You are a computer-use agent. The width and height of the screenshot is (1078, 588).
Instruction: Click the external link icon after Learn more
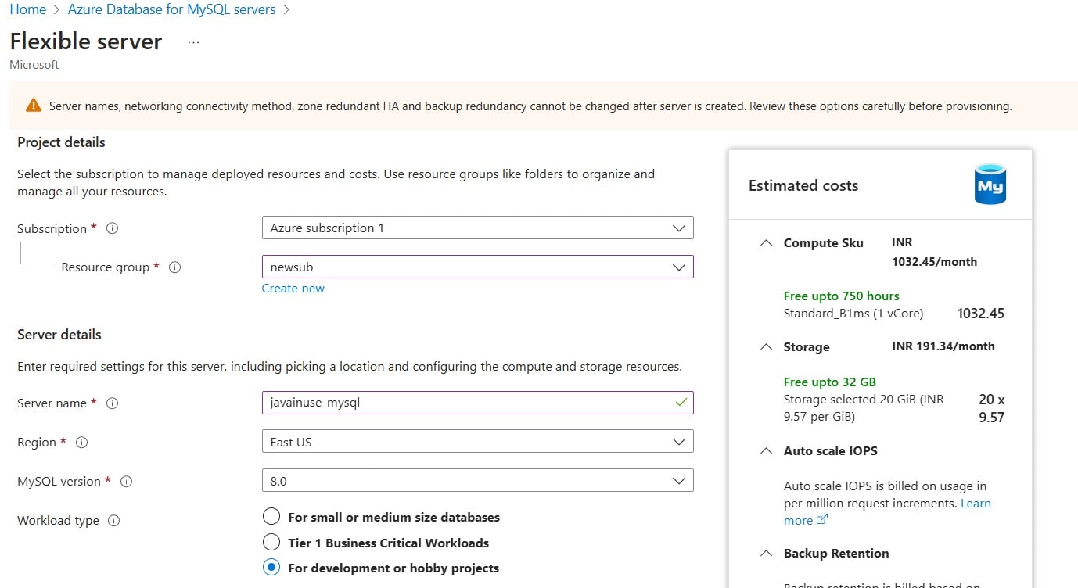click(822, 520)
